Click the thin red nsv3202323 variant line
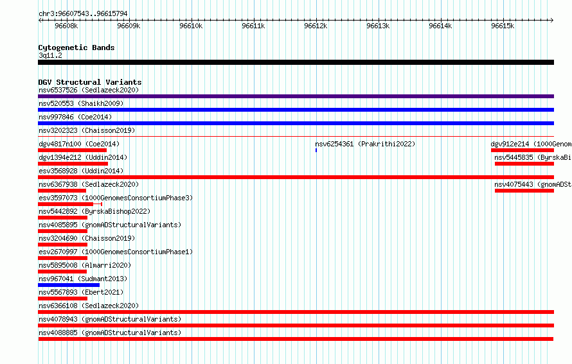This screenshot has height=364, width=572. (296, 137)
